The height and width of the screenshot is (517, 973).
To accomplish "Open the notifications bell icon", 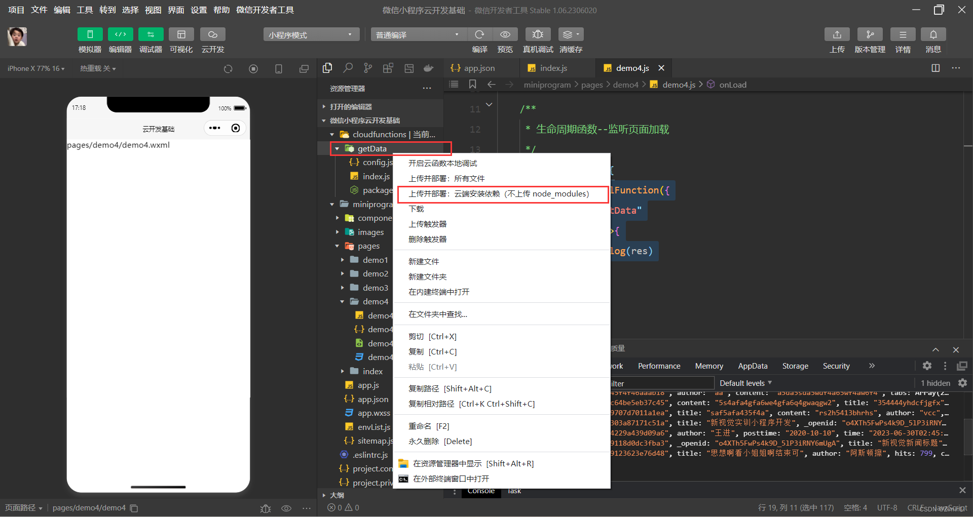I will coord(933,34).
